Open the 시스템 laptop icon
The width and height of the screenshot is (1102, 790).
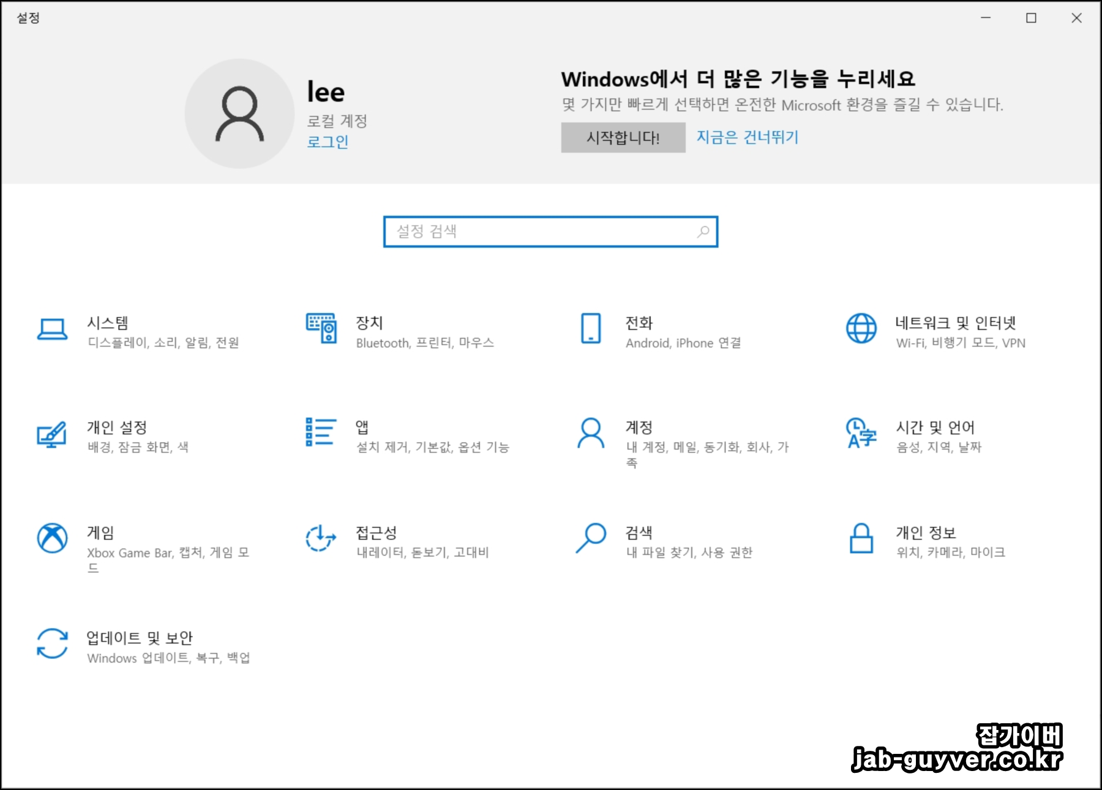coord(53,329)
